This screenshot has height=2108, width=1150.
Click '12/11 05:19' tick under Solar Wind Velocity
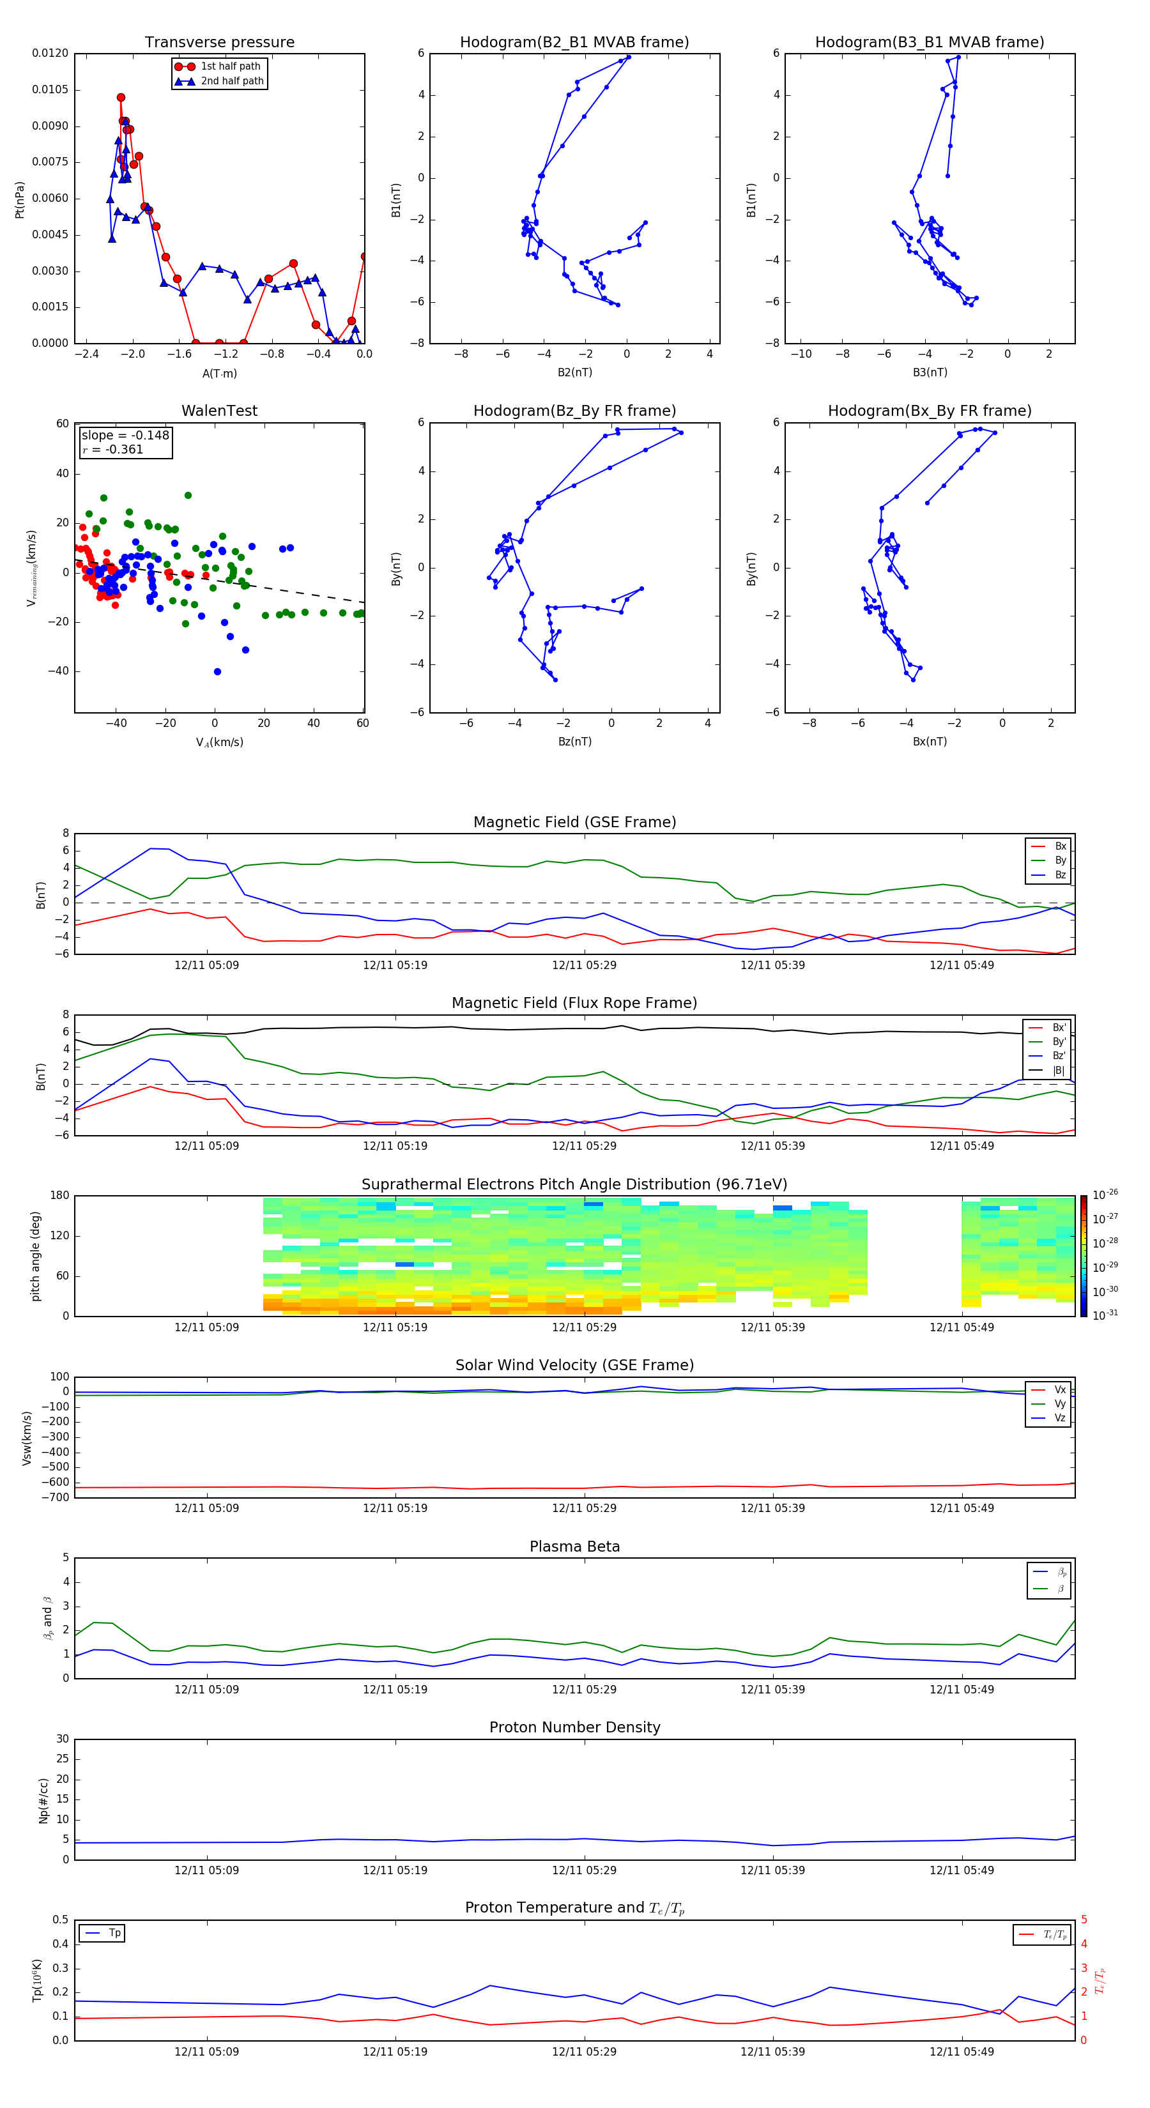click(395, 1508)
